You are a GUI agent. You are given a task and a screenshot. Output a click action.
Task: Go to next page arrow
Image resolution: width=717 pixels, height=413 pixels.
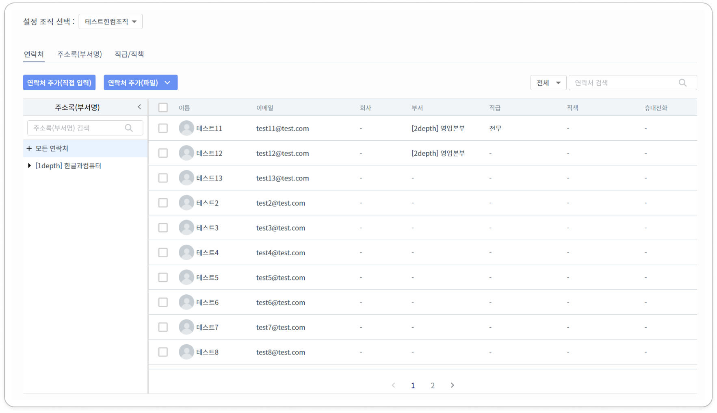(x=452, y=385)
